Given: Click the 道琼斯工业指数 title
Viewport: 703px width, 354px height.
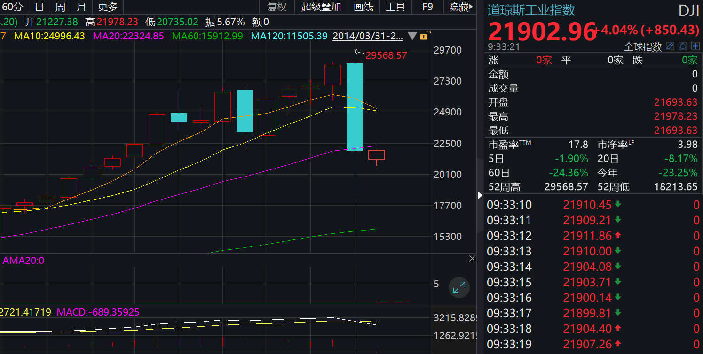Looking at the screenshot, I should point(531,10).
